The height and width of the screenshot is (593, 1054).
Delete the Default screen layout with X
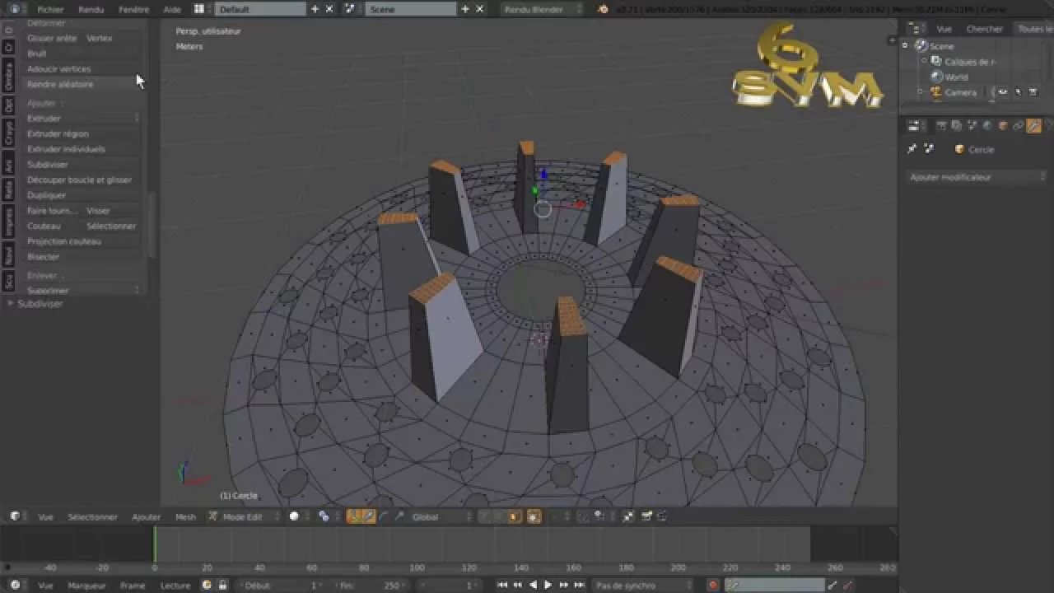329,9
